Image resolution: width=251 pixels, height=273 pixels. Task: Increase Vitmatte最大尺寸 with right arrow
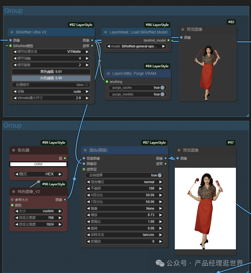point(87,98)
